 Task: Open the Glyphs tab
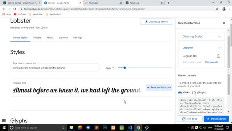[37, 37]
